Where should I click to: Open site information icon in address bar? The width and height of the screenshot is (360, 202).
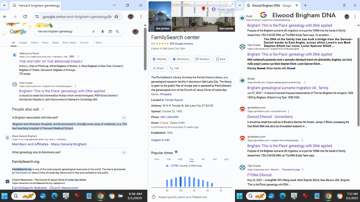37,17
